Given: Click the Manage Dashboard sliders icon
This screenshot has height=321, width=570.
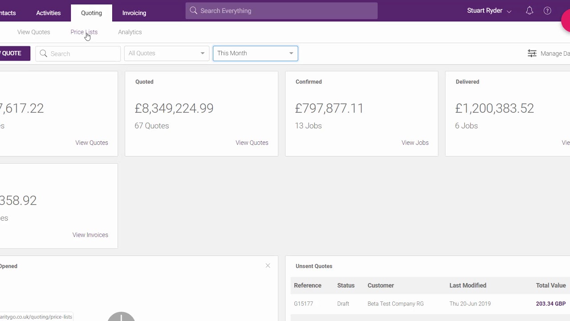Looking at the screenshot, I should pyautogui.click(x=532, y=53).
